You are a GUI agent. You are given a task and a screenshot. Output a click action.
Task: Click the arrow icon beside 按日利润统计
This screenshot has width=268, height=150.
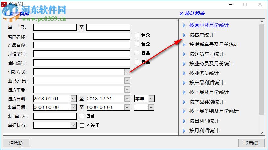pos(184,121)
